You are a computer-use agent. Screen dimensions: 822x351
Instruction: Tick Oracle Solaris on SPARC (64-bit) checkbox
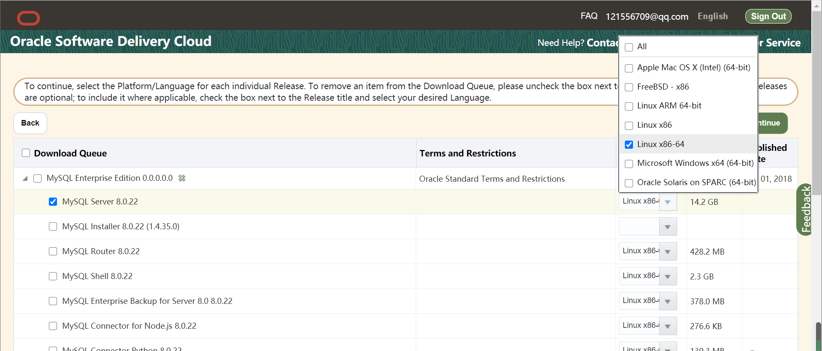pyautogui.click(x=629, y=183)
